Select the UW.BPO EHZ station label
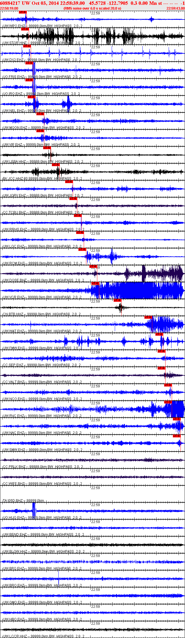This screenshot has height=638, width=185. click(x=13, y=568)
